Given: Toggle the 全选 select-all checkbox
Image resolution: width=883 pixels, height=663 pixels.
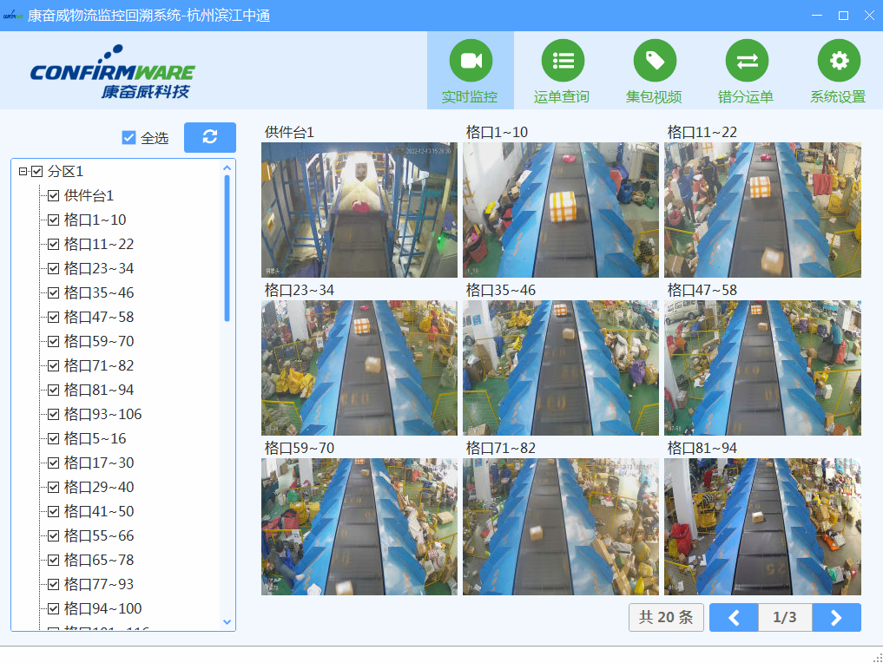Looking at the screenshot, I should [x=129, y=137].
